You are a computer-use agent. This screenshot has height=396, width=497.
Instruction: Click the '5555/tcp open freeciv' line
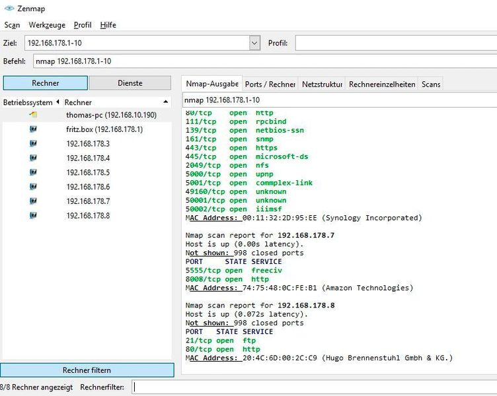coord(233,271)
